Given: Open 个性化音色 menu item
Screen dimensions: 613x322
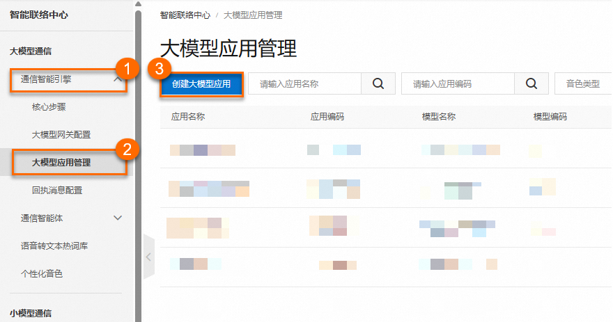Looking at the screenshot, I should click(42, 273).
